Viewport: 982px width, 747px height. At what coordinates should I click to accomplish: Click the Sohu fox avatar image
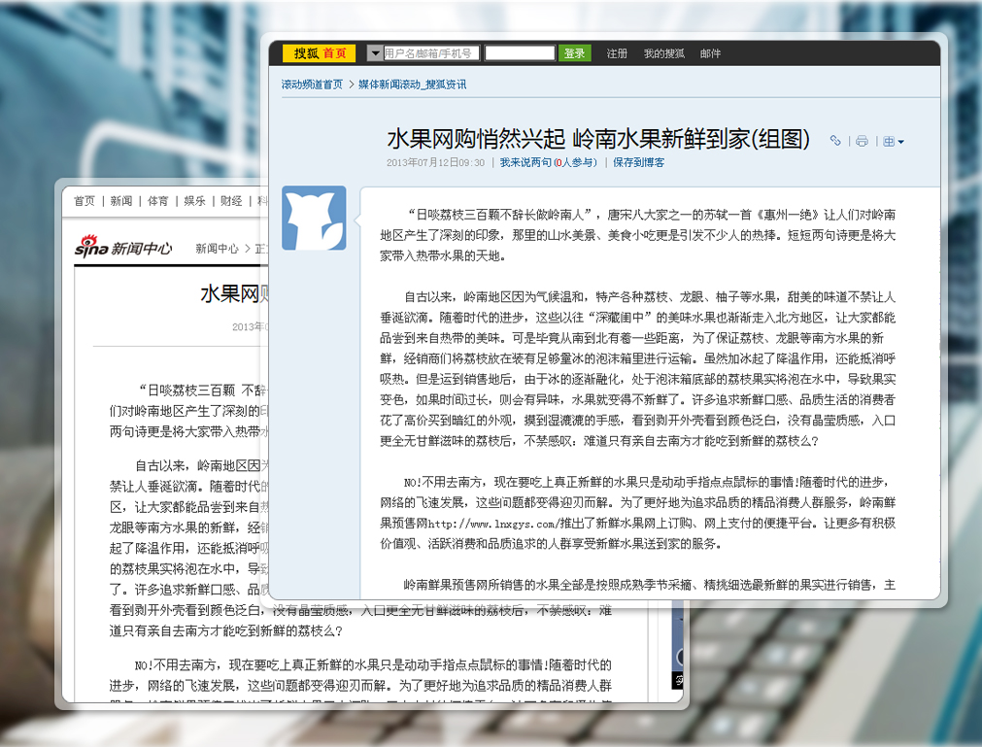[314, 218]
